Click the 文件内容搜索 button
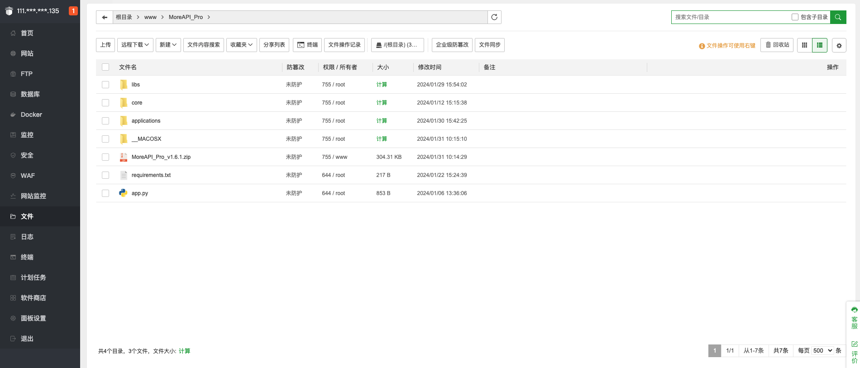860x368 pixels. pos(204,45)
